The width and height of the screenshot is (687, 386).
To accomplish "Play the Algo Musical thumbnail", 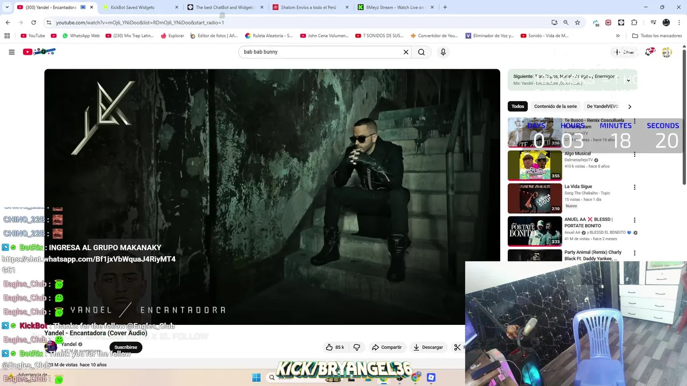I will click(535, 165).
